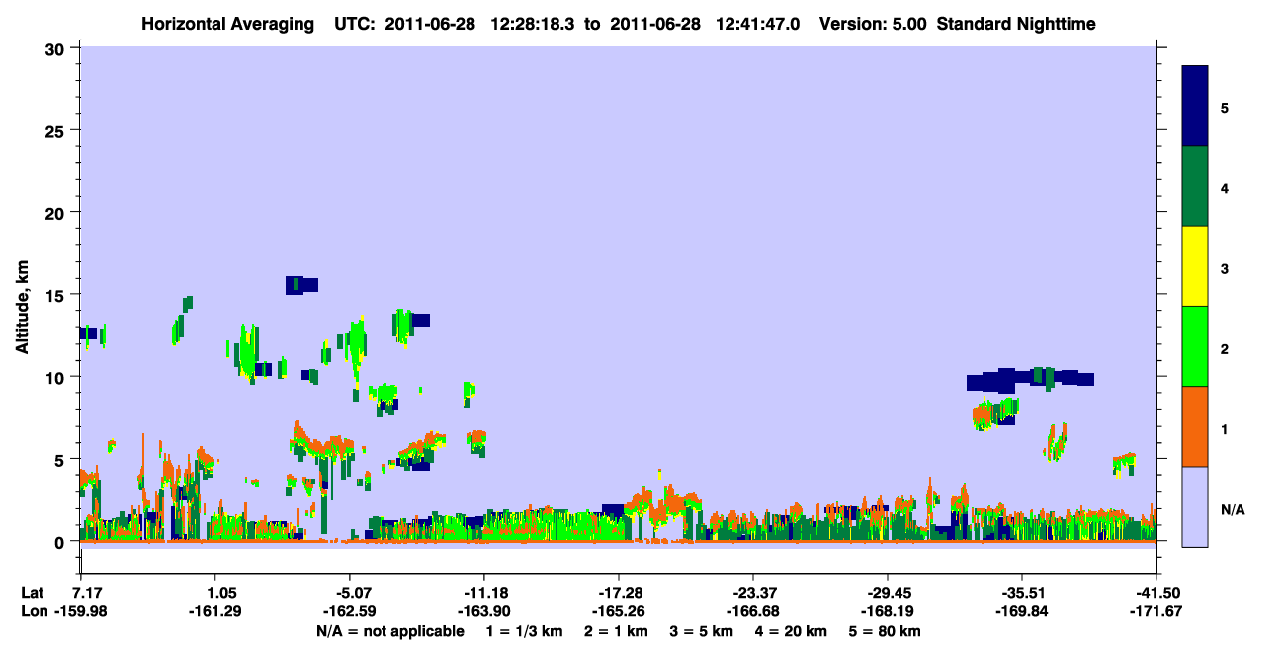Click the bright green color bar segment labeled 2
The height and width of the screenshot is (659, 1285).
pyautogui.click(x=1195, y=347)
